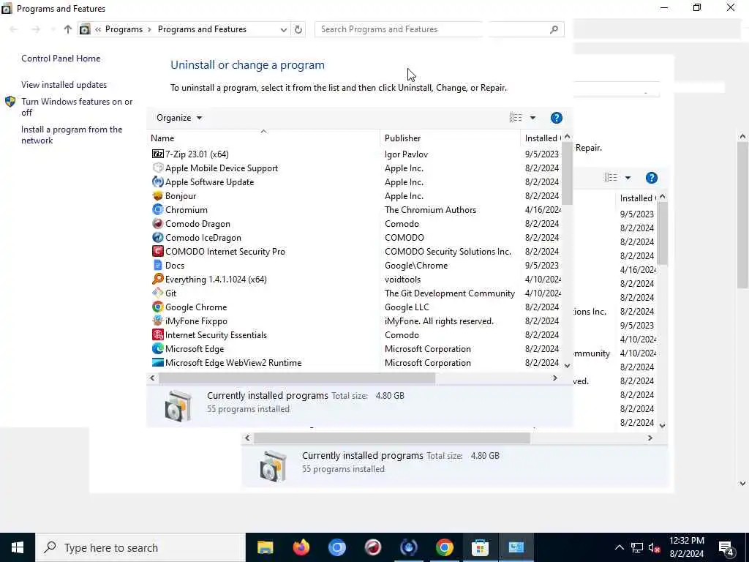Click the muted volume icon in system tray
749x562 pixels.
pyautogui.click(x=655, y=547)
